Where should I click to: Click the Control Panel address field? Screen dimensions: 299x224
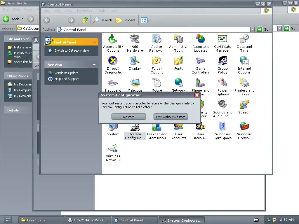tap(154, 29)
